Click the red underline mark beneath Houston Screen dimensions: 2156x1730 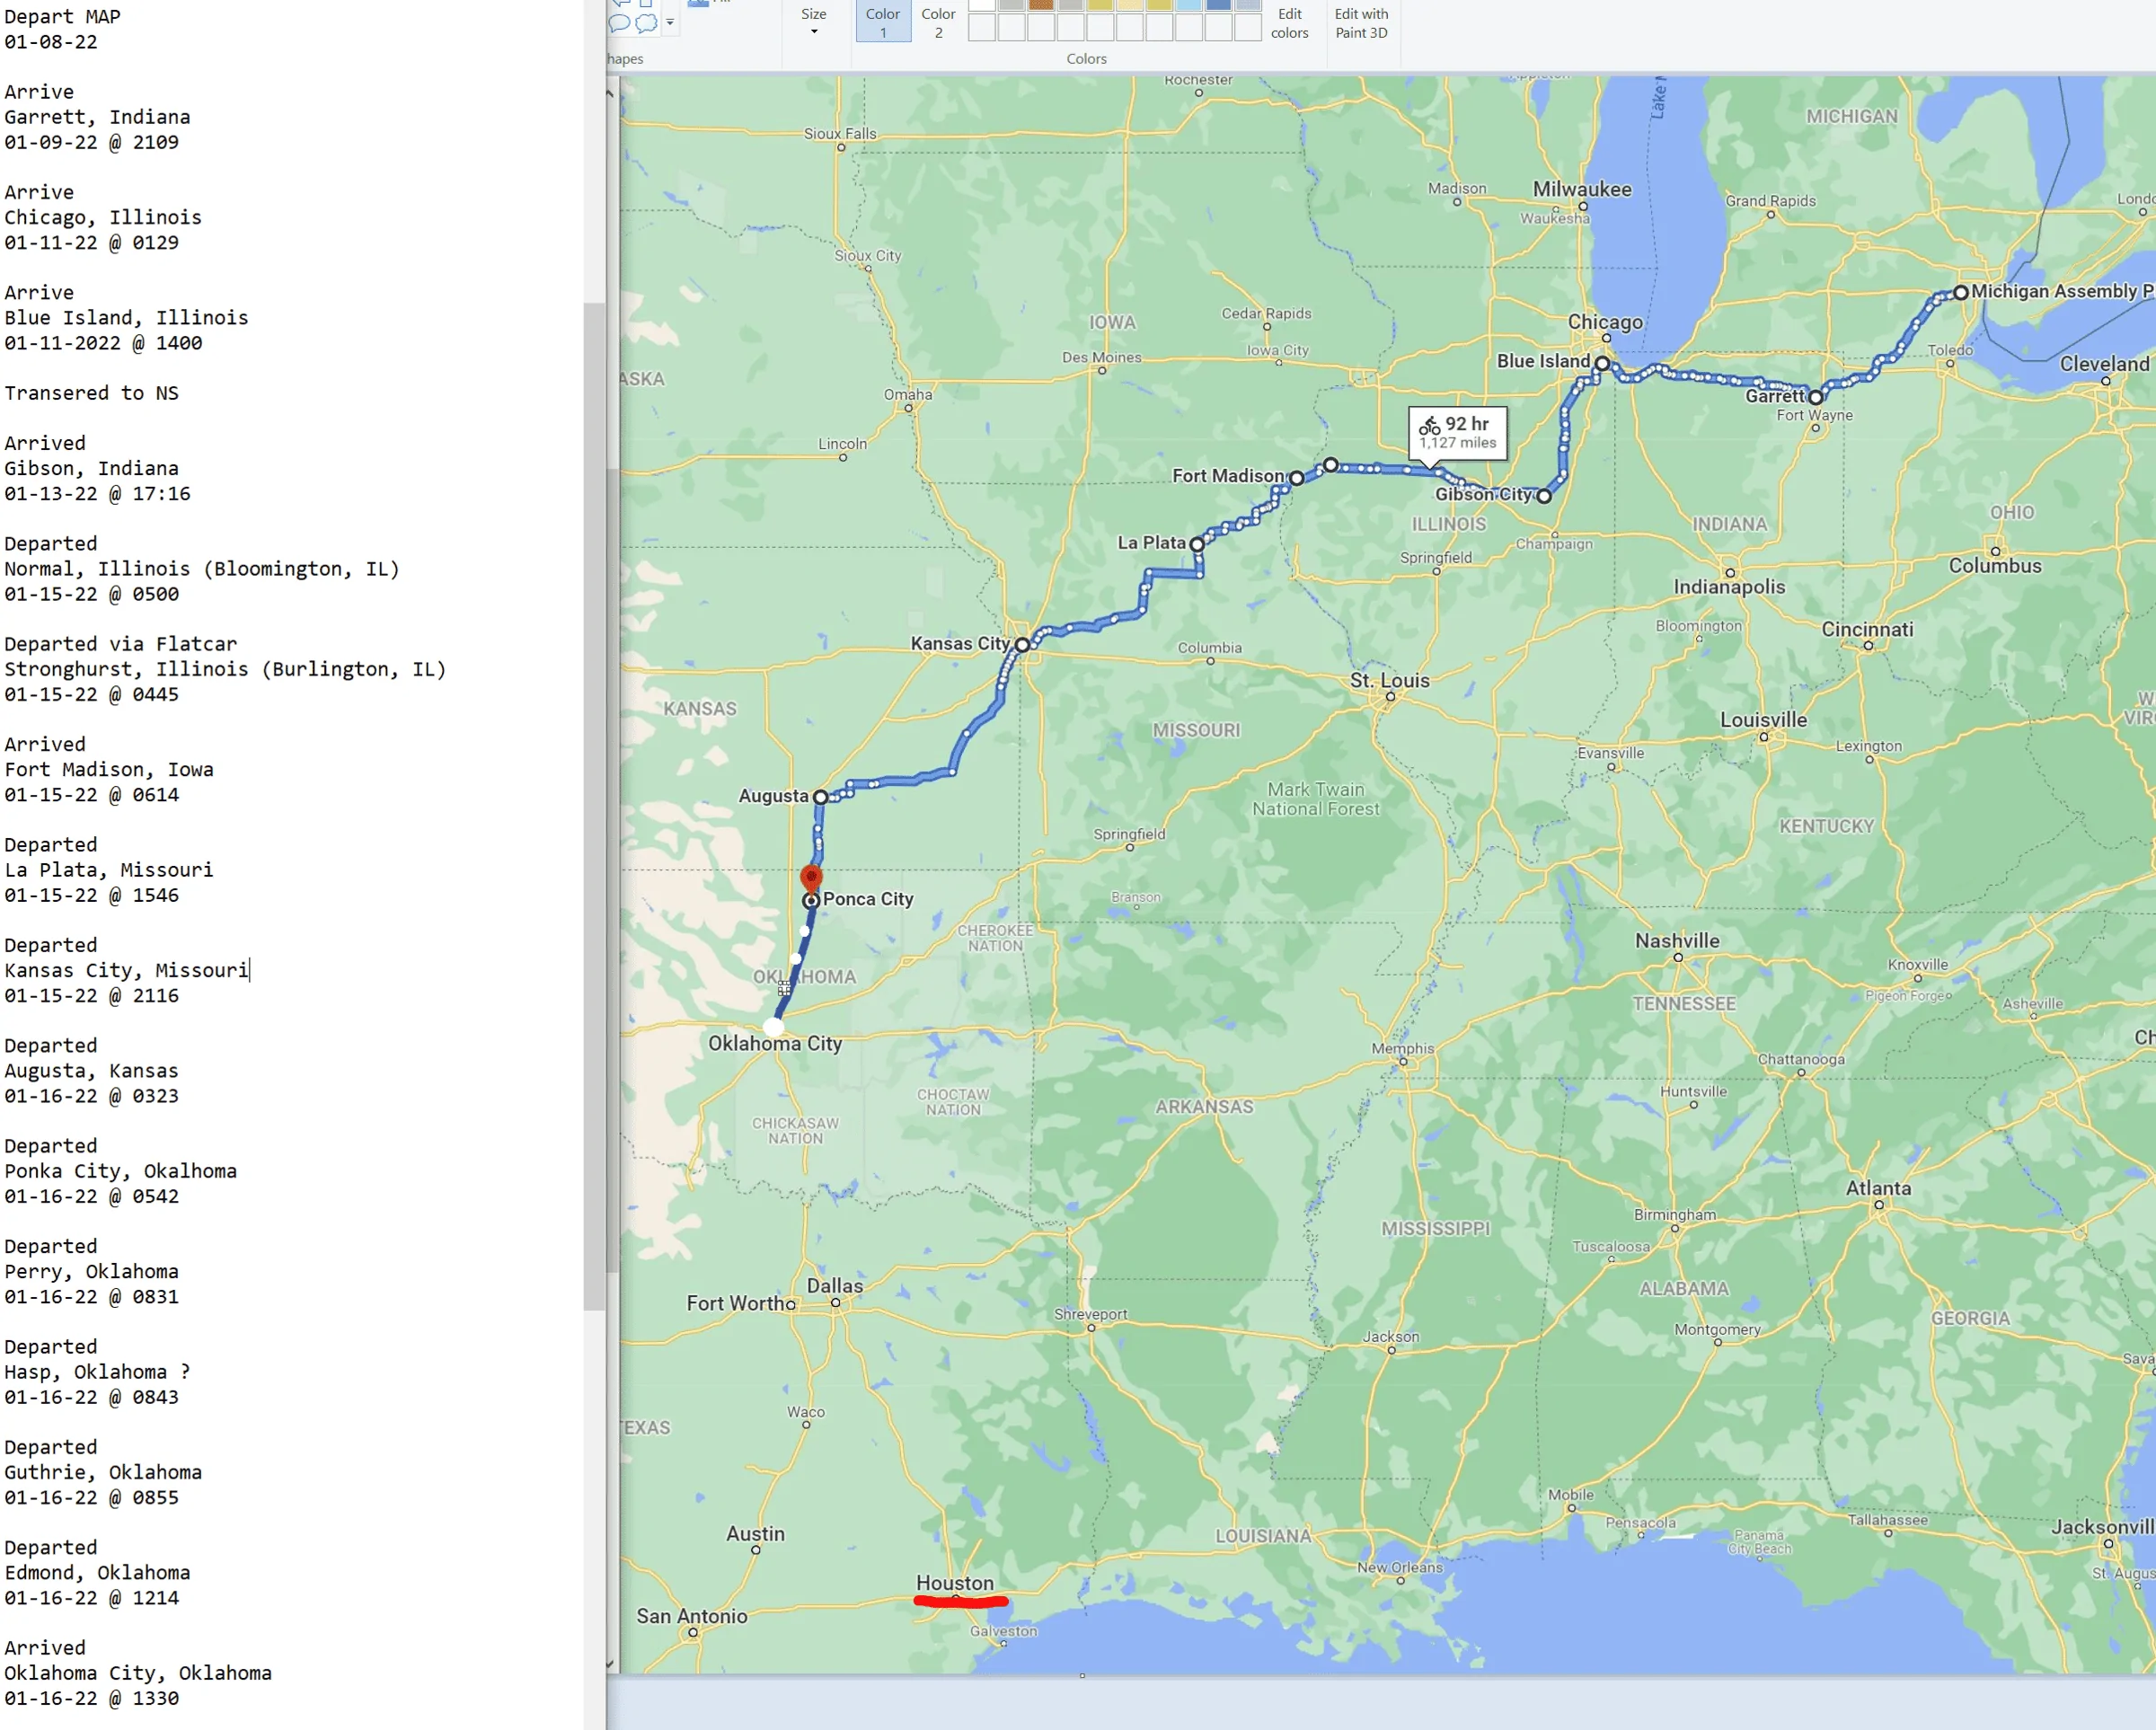coord(961,1601)
